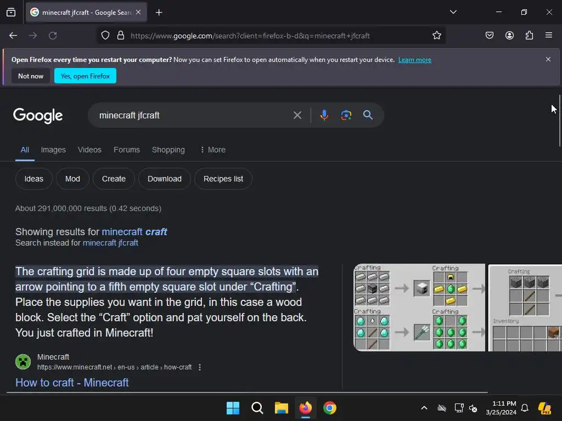Reload the page with the refresh icon
The width and height of the screenshot is (562, 421).
coord(53,36)
